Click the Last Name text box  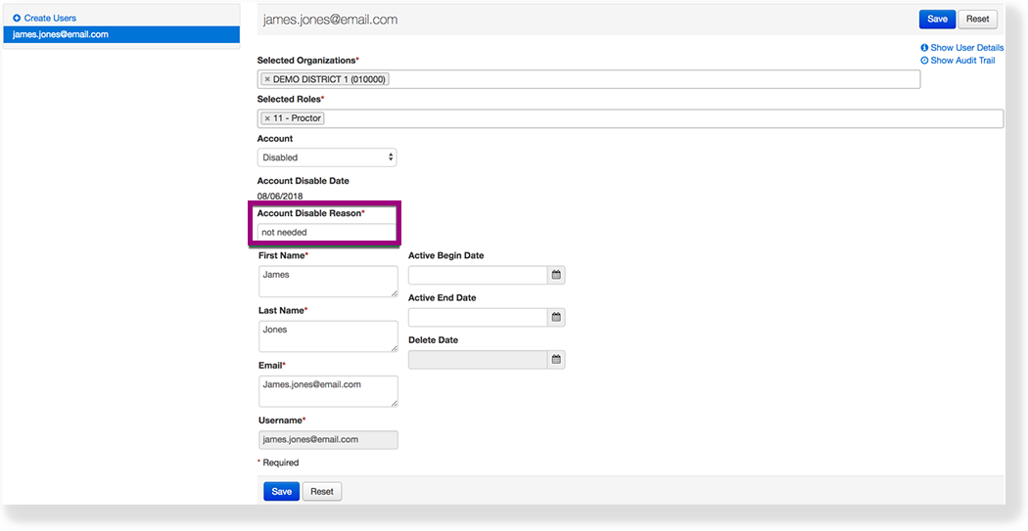[327, 336]
